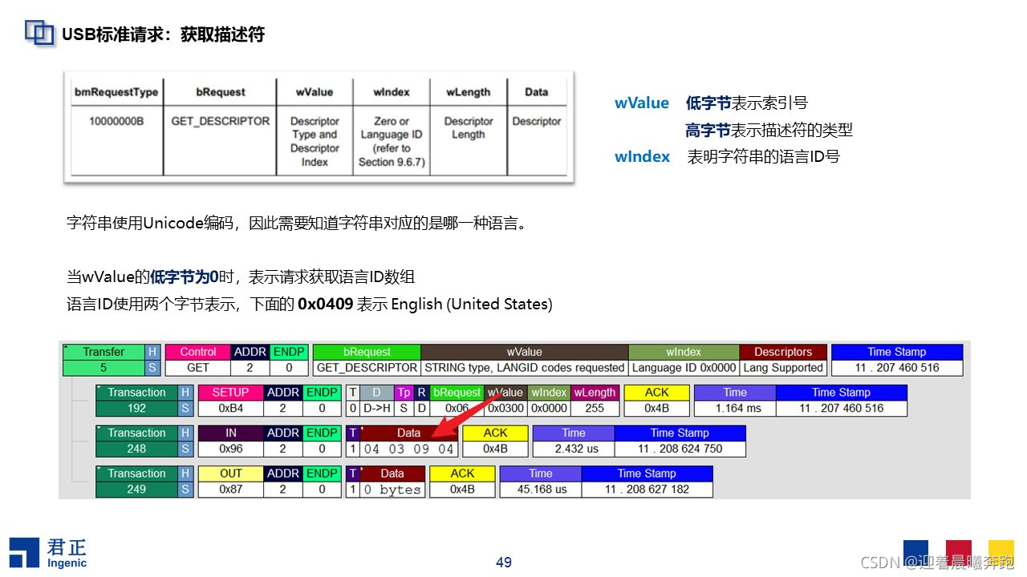Click the wLength column header in table
This screenshot has width=1027, height=577.
coord(468,92)
